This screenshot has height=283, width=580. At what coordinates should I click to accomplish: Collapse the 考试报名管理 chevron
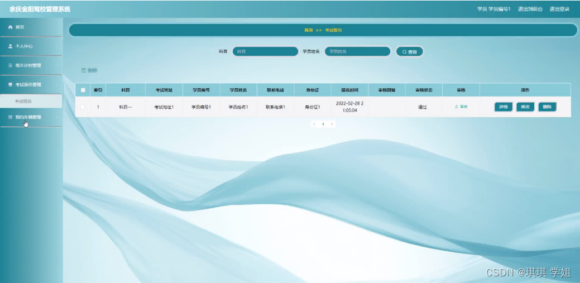56,85
